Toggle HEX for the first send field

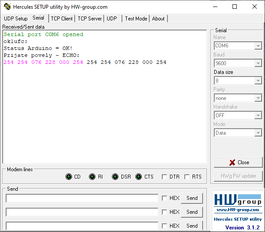point(164,198)
